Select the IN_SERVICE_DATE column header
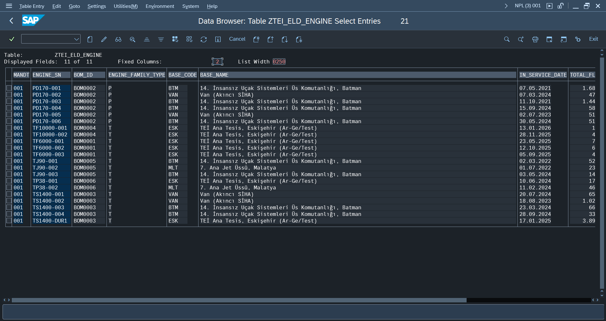 pos(543,75)
